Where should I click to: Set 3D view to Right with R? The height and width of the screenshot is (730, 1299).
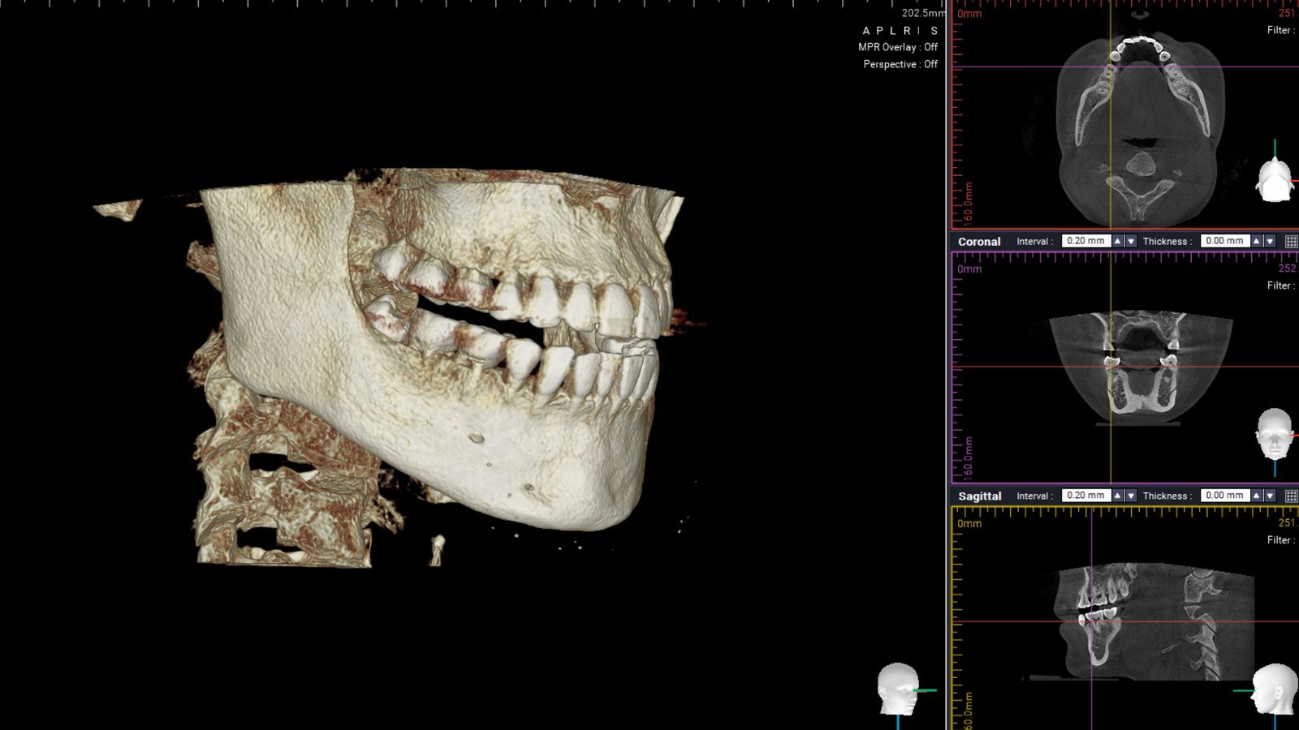click(x=907, y=31)
